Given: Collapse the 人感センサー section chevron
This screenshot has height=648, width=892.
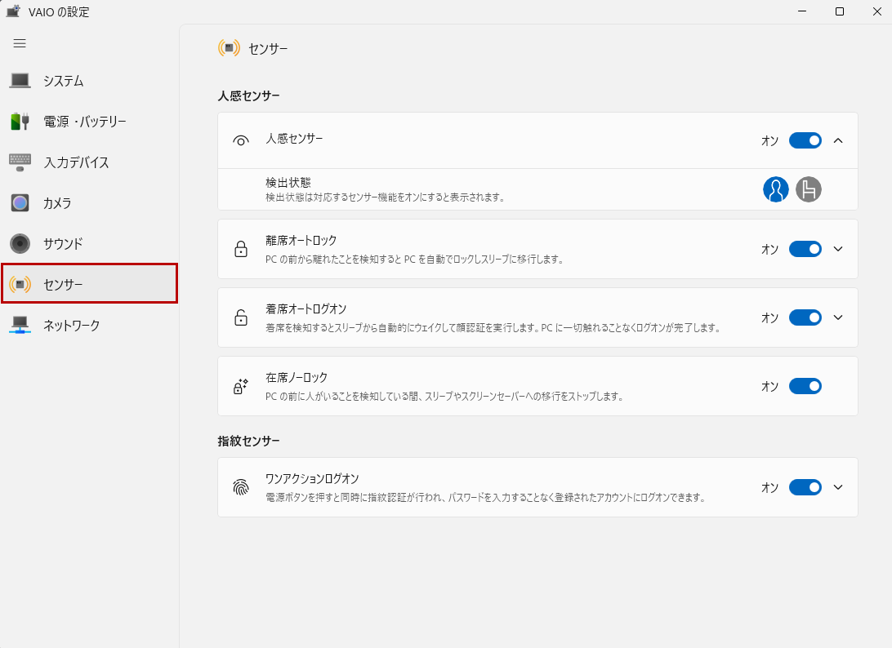Looking at the screenshot, I should pos(837,140).
